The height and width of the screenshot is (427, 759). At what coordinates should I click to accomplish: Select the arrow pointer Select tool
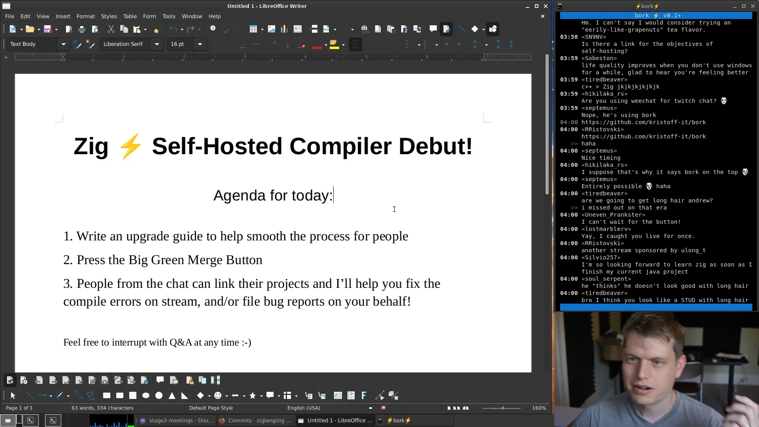tap(13, 396)
